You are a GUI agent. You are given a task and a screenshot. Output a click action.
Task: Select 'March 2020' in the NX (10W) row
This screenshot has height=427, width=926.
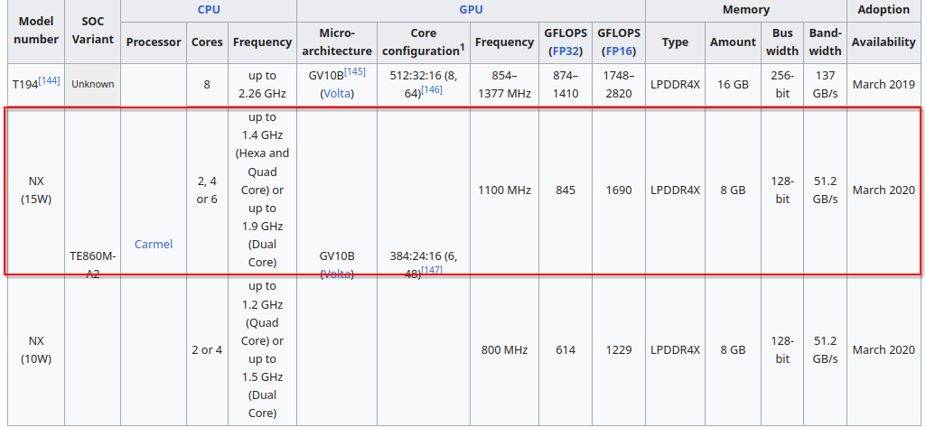coord(884,349)
